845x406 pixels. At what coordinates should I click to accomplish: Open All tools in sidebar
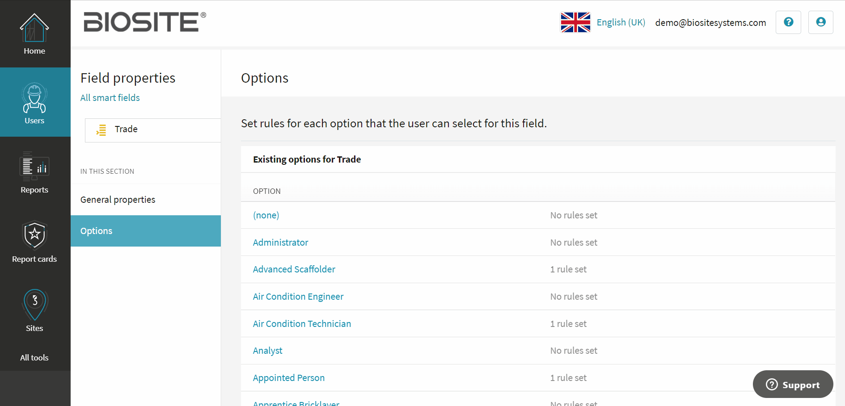(x=34, y=358)
